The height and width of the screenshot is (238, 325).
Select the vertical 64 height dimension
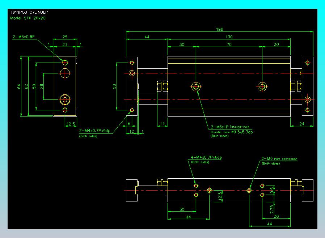[x=19, y=86]
